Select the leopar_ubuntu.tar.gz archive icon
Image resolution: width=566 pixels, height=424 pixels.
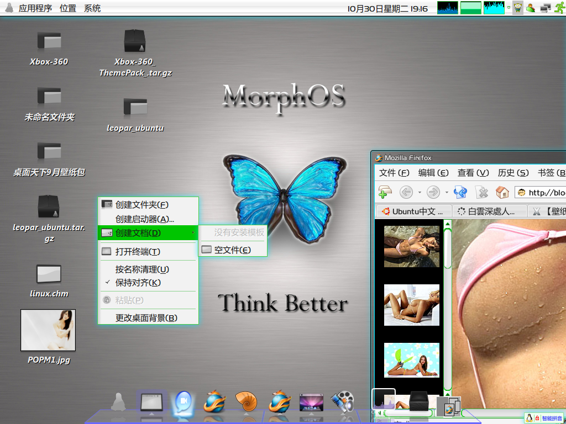coord(49,206)
